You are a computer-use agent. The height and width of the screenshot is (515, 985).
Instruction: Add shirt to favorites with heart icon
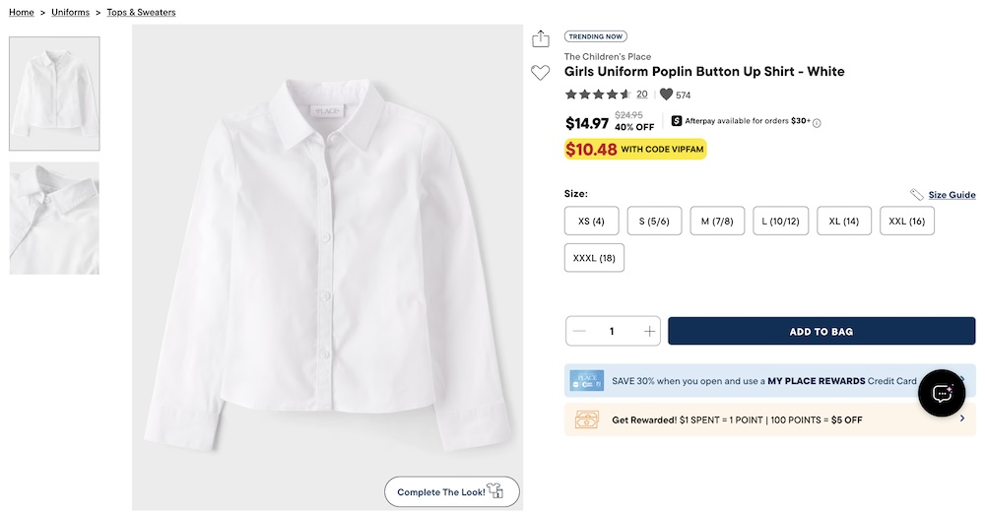click(540, 72)
